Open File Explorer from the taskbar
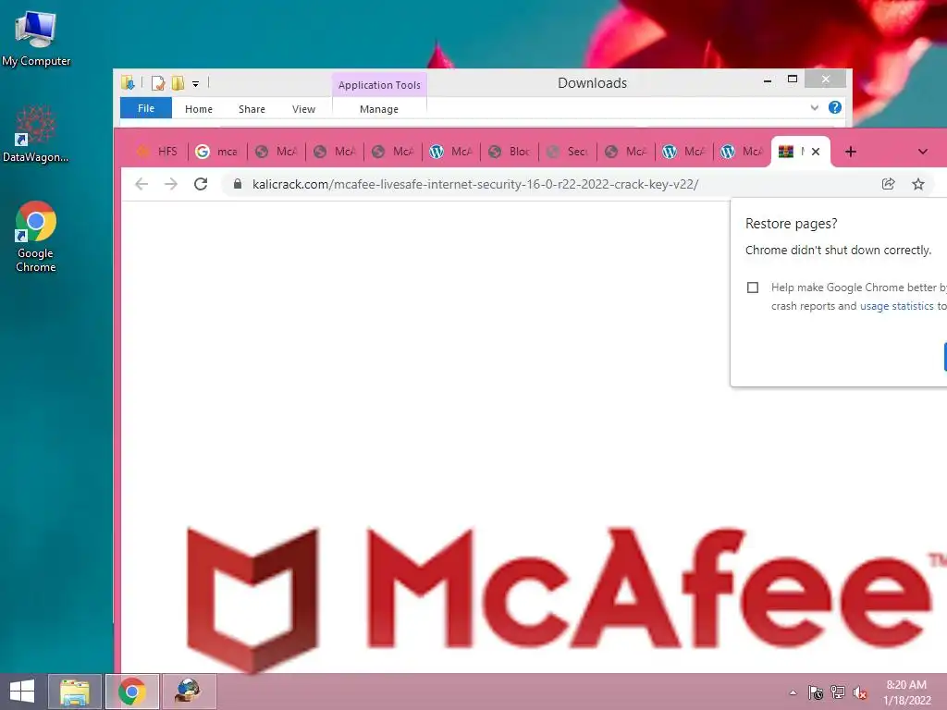Viewport: 947px width, 710px height. 74,692
